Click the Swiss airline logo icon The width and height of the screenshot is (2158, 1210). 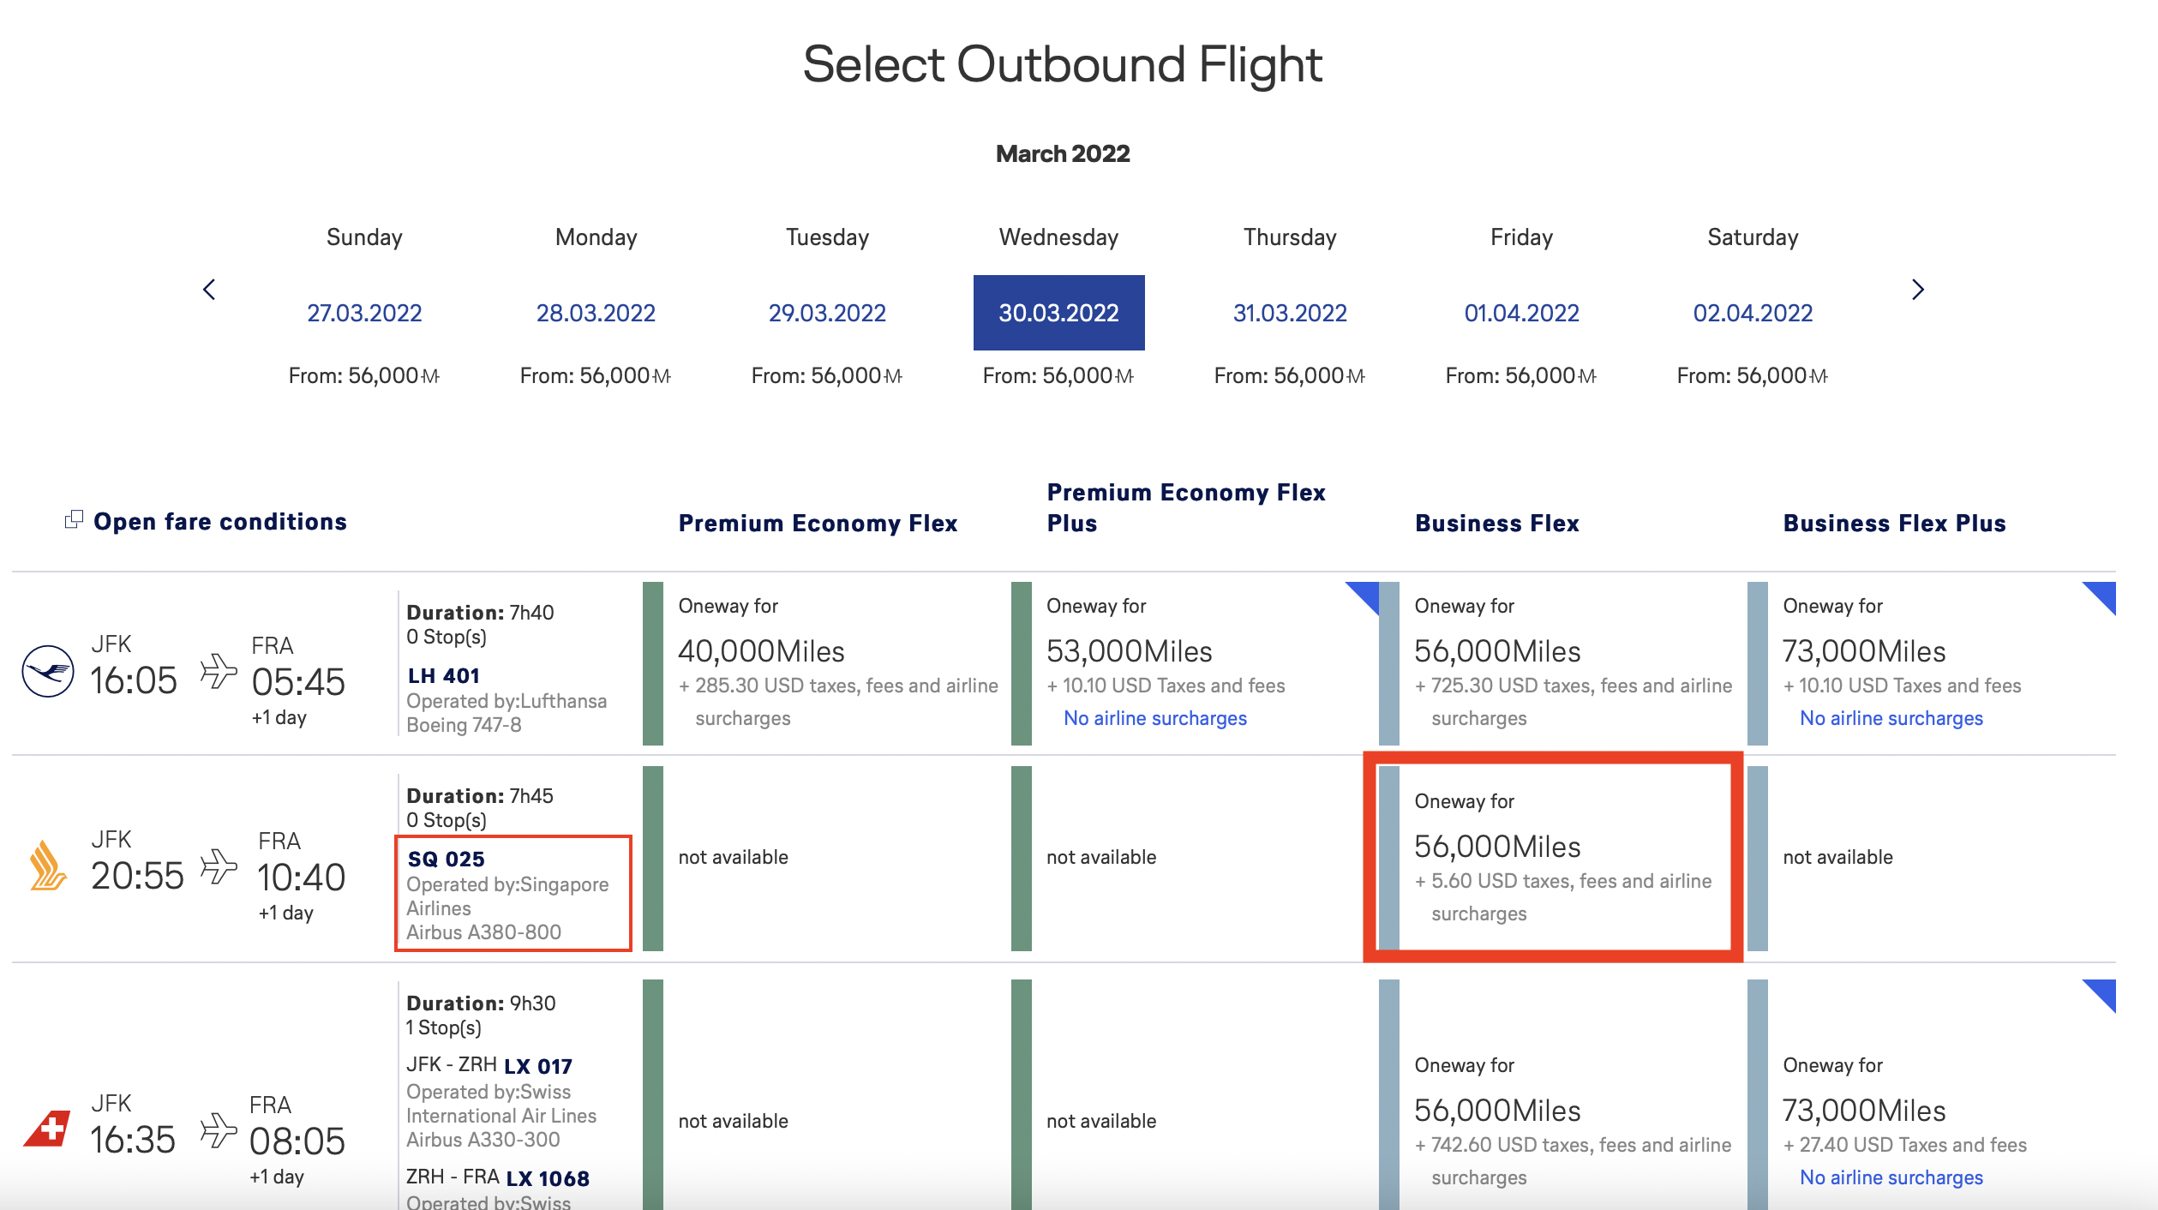(x=48, y=1129)
